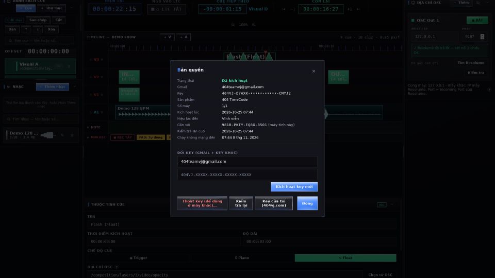Image resolution: width=495 pixels, height=278 pixels.
Task: Jump to last cue transport icon
Action: pyautogui.click(x=358, y=9)
